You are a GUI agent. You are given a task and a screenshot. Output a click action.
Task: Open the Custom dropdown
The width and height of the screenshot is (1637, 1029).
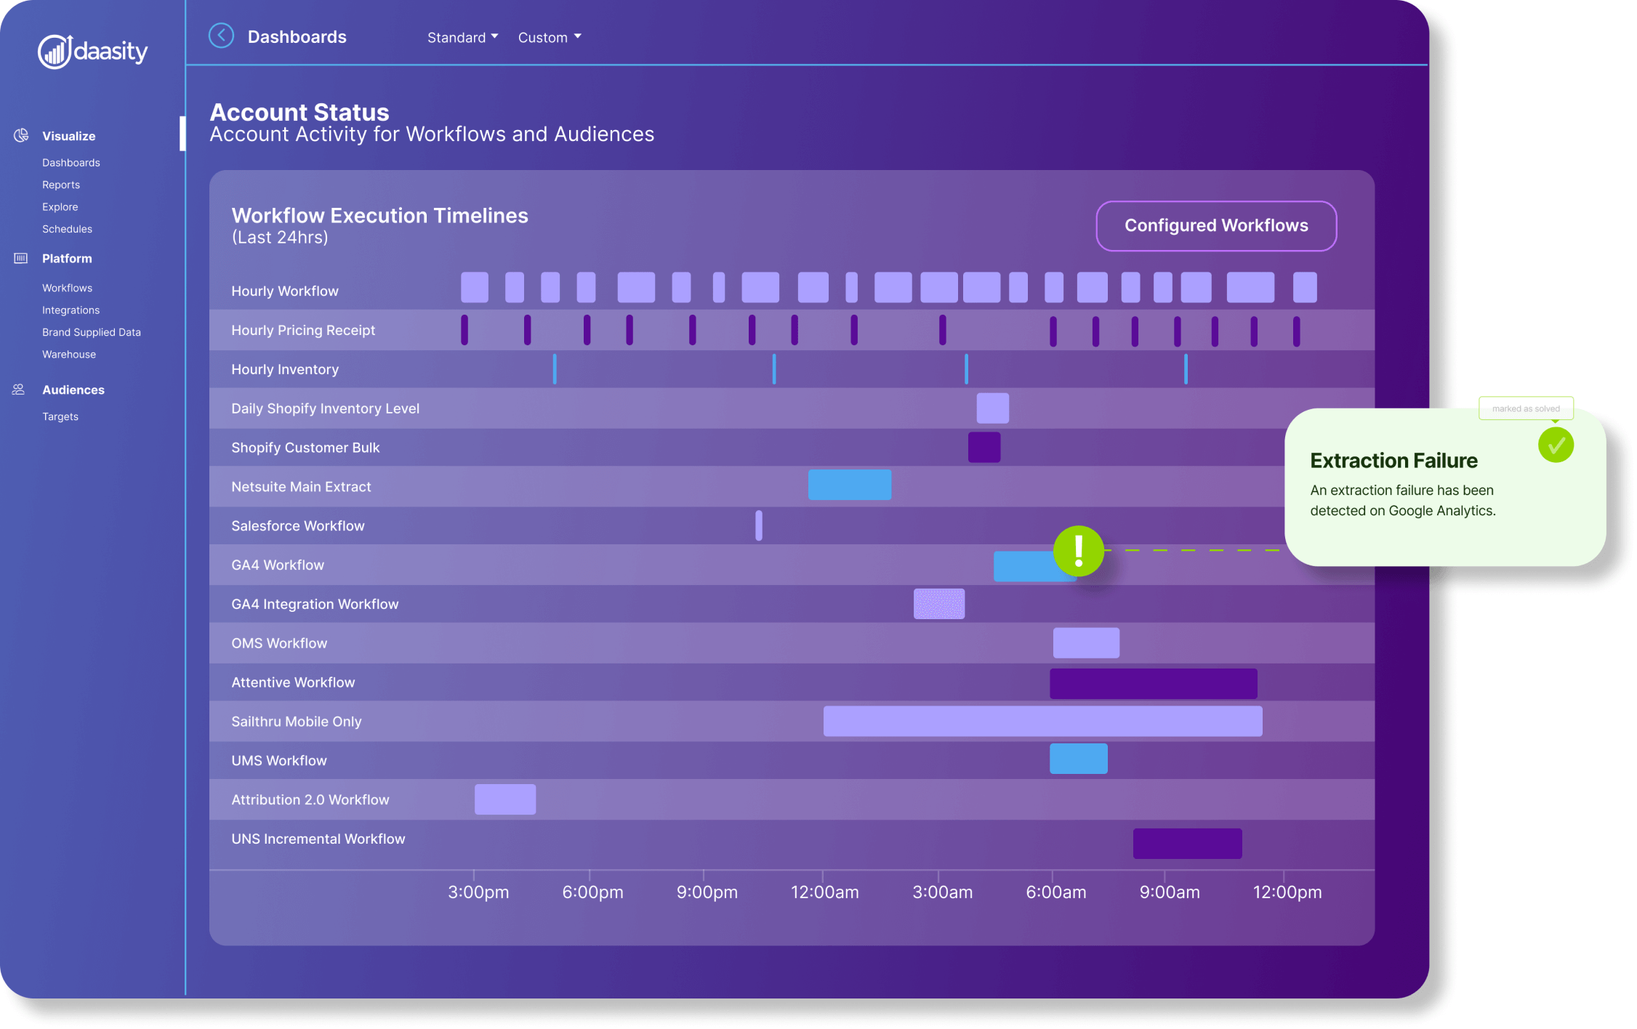550,37
